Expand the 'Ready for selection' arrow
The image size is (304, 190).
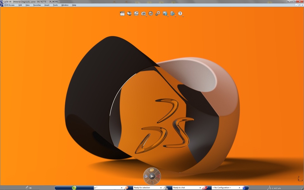pyautogui.click(x=161, y=188)
